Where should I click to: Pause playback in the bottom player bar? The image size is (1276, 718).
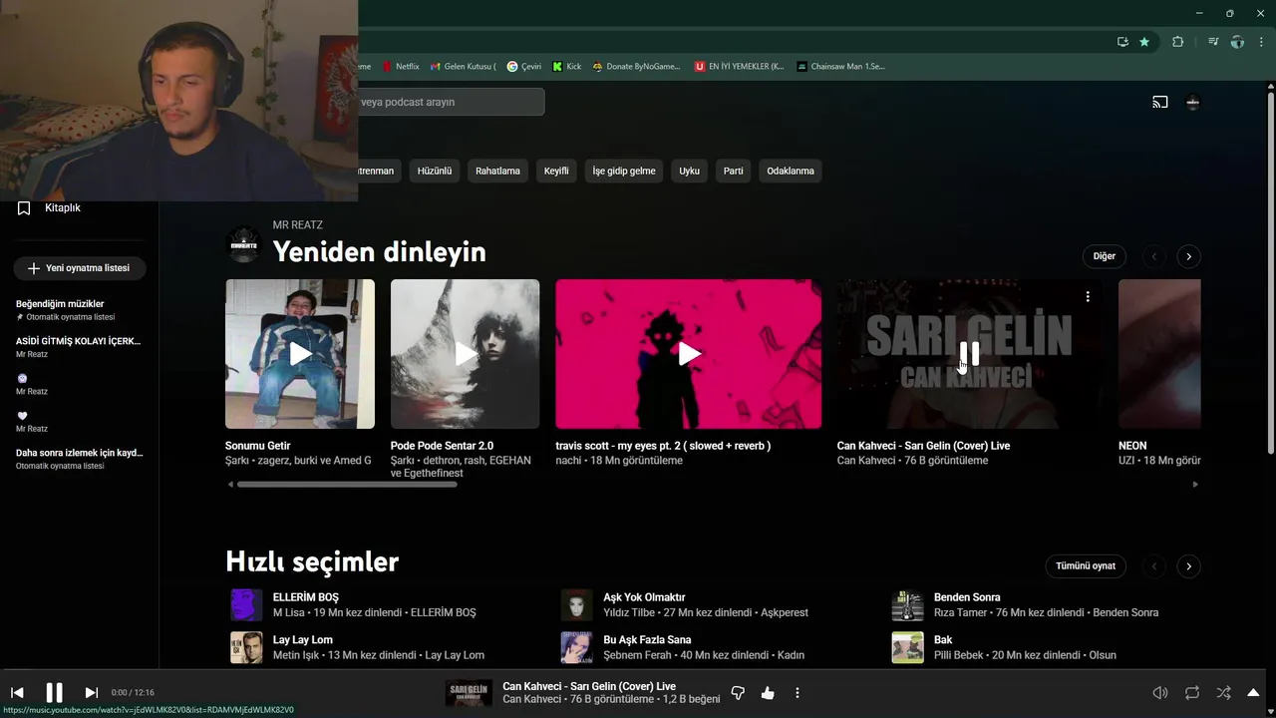(54, 692)
